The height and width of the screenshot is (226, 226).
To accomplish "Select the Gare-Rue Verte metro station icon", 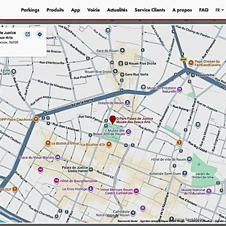I will tap(123, 74).
